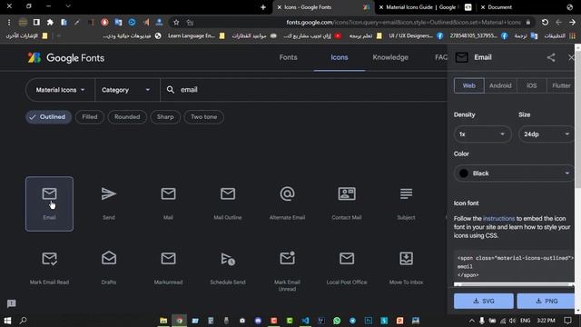The height and width of the screenshot is (327, 581).
Task: Open the Size 24dp dropdown
Action: (547, 134)
